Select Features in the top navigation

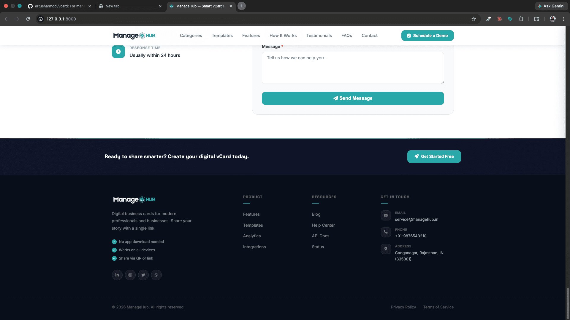[251, 36]
